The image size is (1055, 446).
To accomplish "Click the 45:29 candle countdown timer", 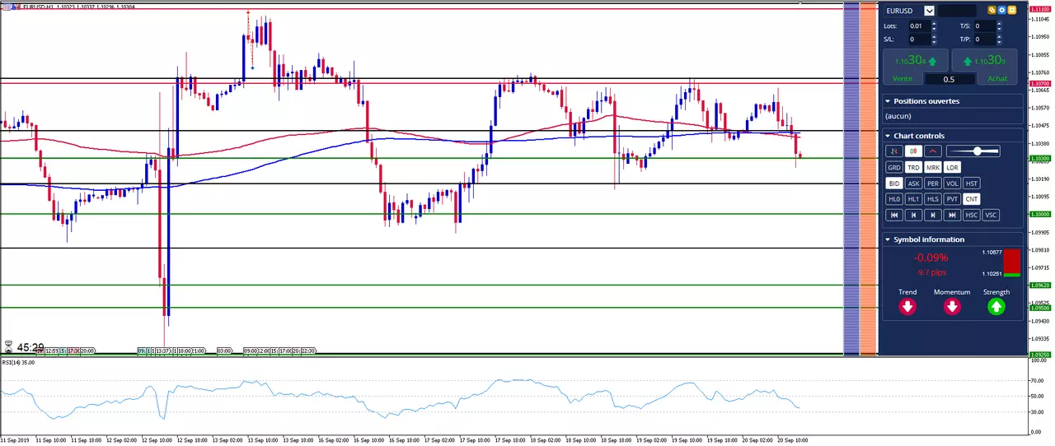I will 30,348.
